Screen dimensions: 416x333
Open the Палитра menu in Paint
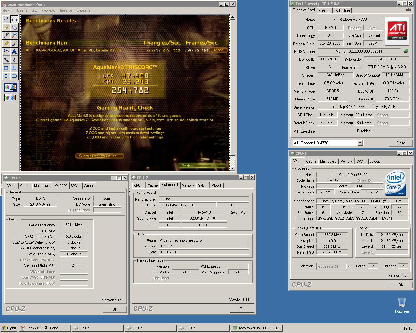(x=66, y=10)
